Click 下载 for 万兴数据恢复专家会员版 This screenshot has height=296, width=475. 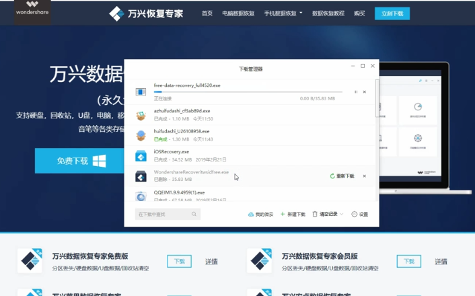pyautogui.click(x=409, y=261)
